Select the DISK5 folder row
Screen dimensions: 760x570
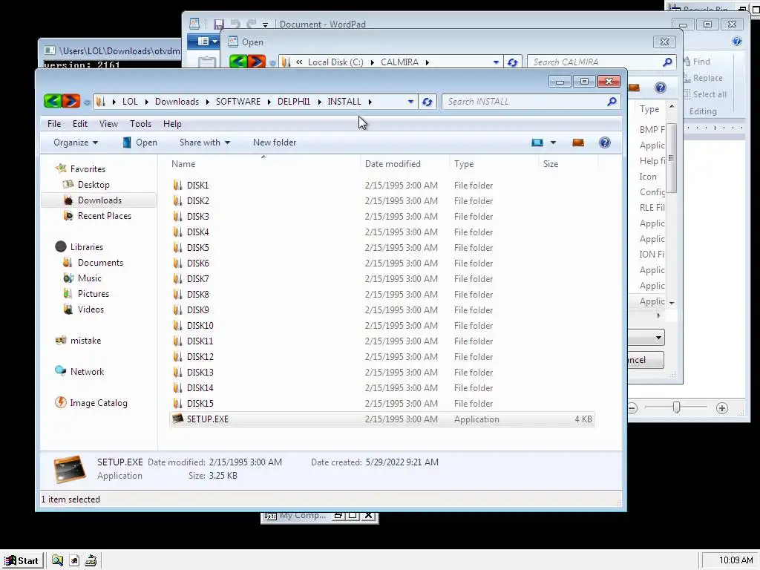[x=382, y=247]
